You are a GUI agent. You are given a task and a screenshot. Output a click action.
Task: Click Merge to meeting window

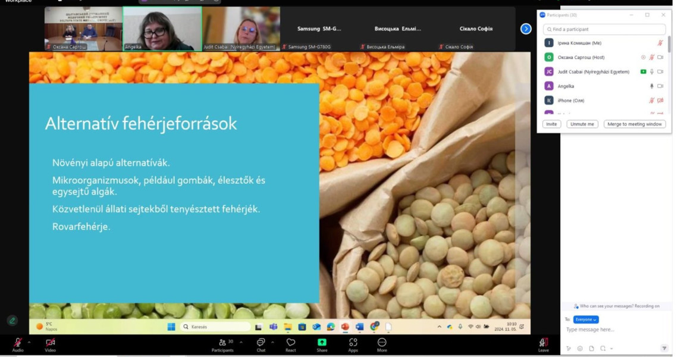click(635, 124)
